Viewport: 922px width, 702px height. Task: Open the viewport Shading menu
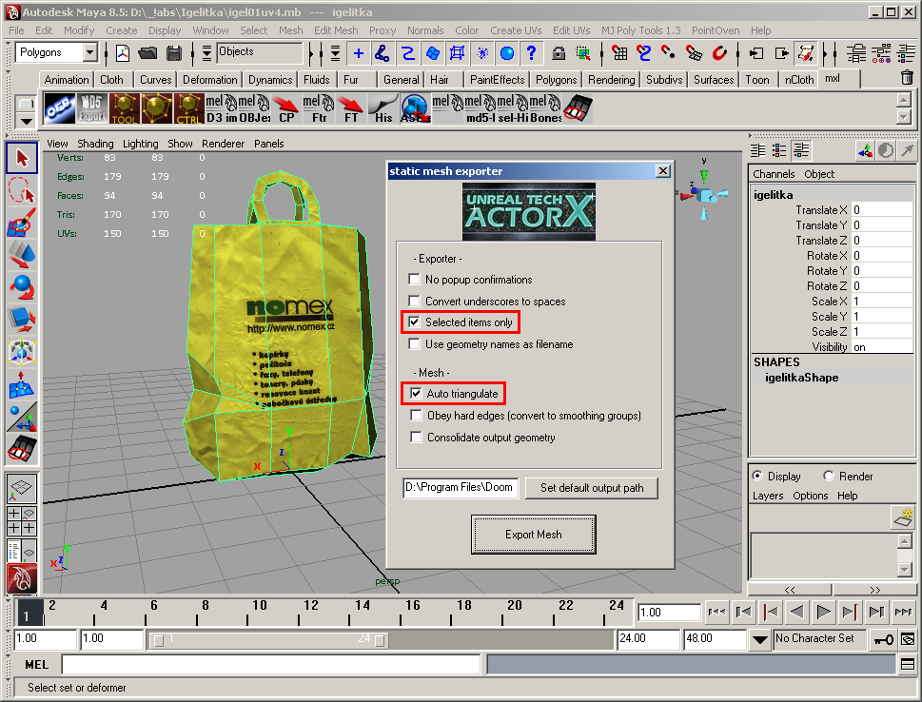tap(95, 144)
